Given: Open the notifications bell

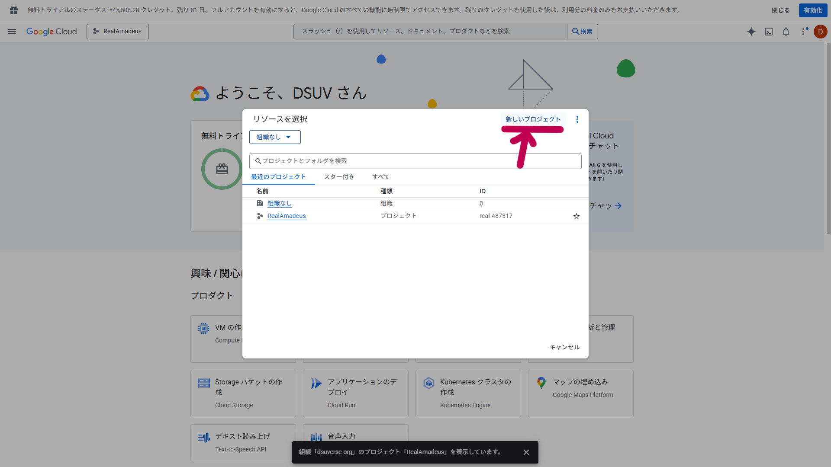Looking at the screenshot, I should click(x=786, y=32).
